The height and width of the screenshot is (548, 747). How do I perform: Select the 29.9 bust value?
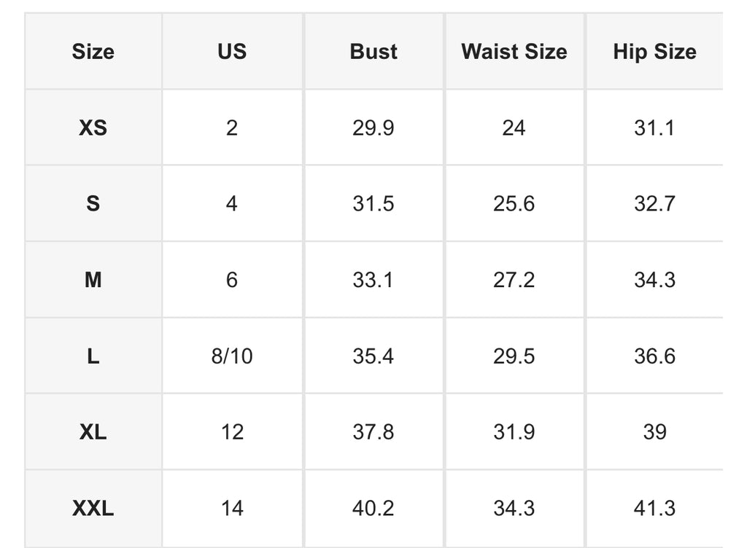(373, 128)
